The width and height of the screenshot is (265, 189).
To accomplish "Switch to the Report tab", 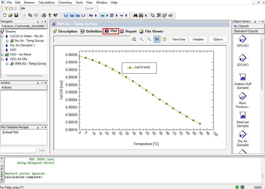I will [129, 31].
